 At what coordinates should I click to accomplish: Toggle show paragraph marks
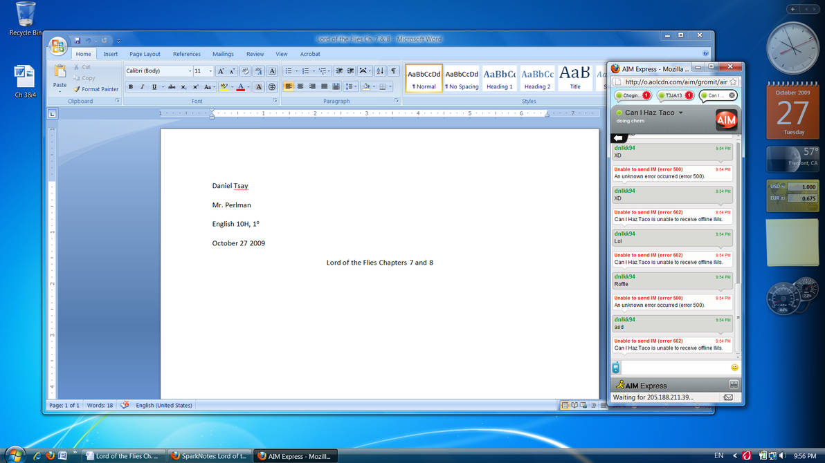tap(394, 71)
